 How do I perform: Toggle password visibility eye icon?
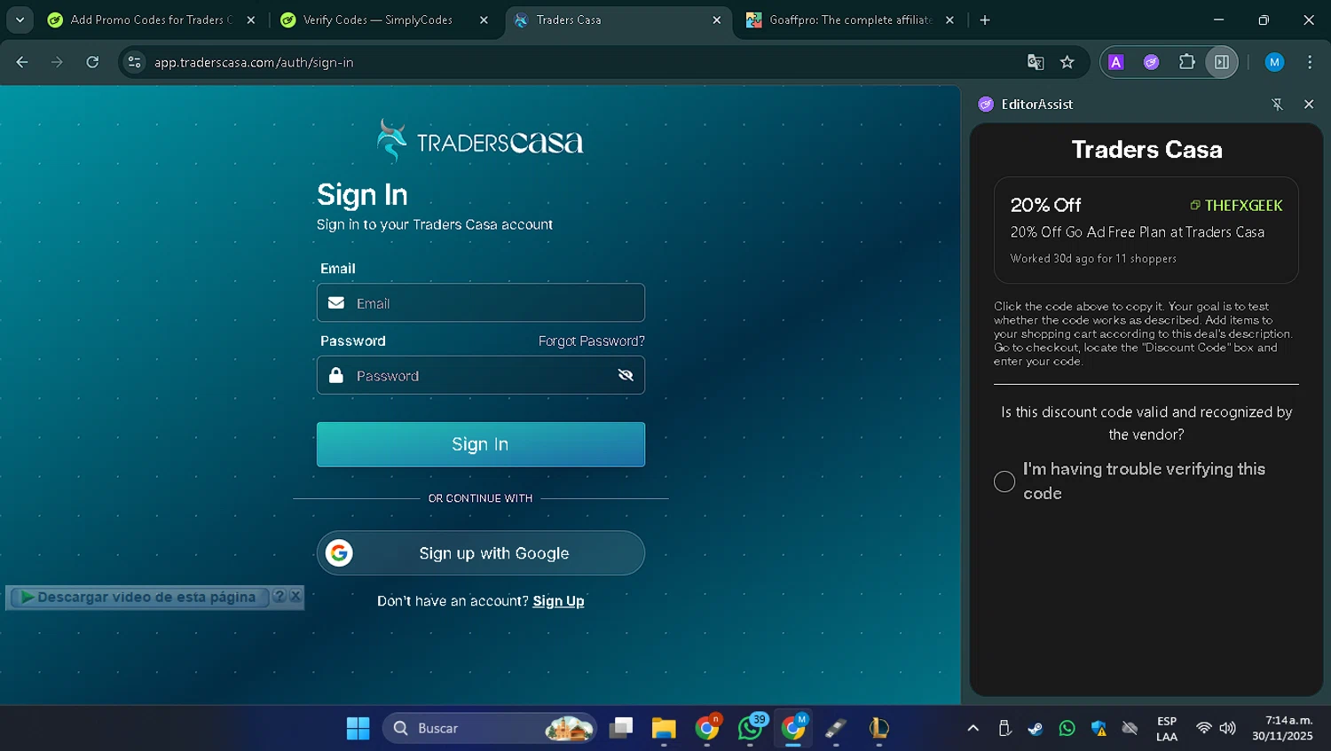click(626, 375)
